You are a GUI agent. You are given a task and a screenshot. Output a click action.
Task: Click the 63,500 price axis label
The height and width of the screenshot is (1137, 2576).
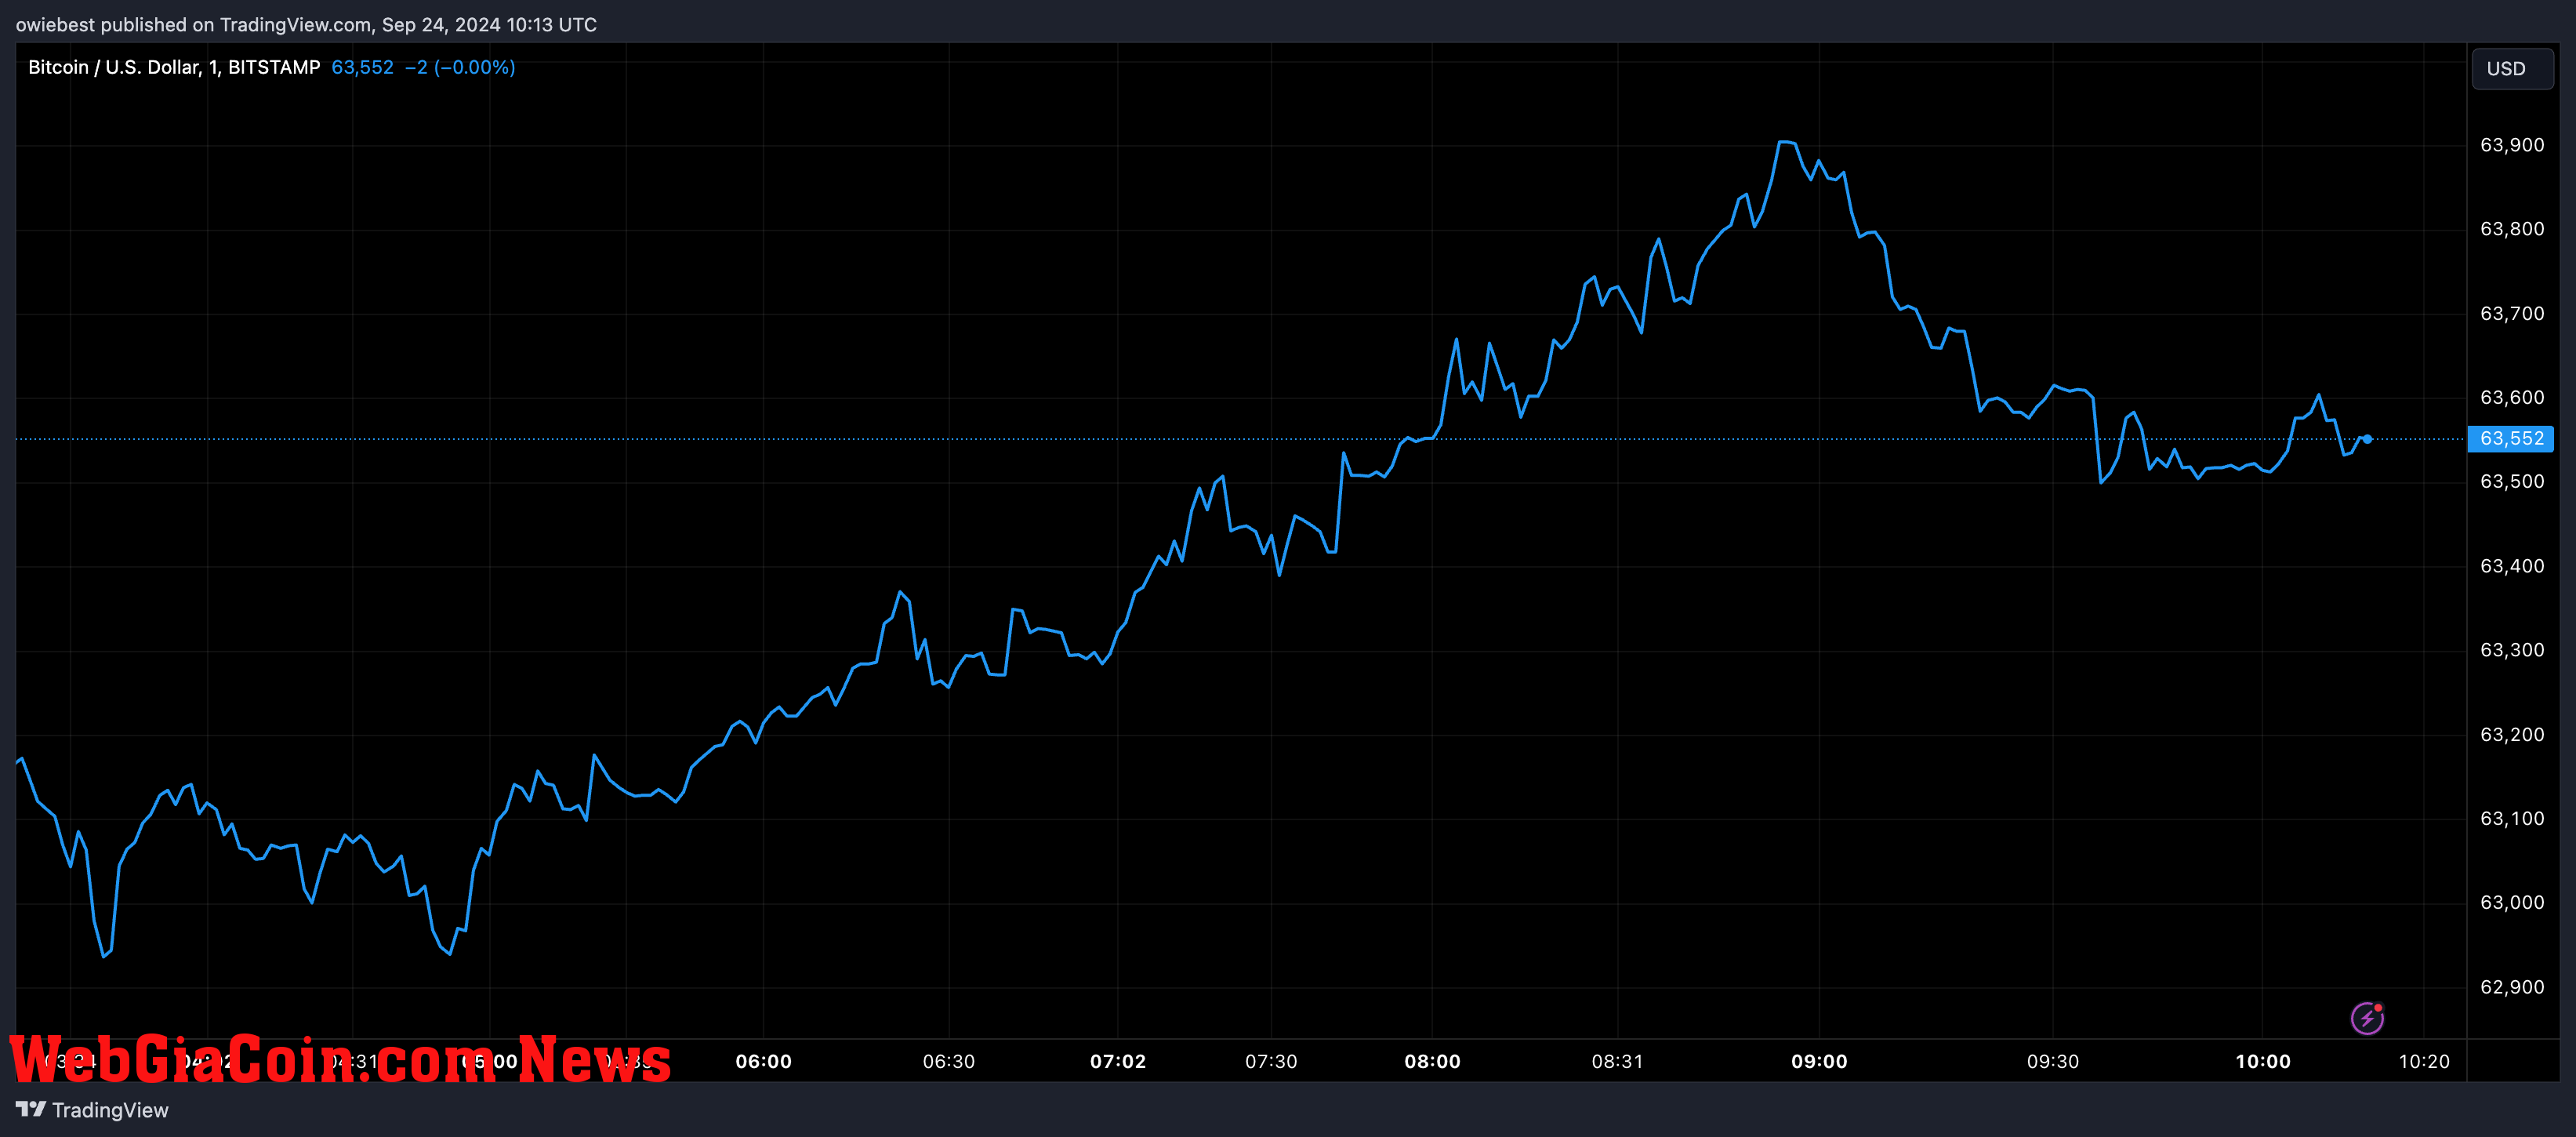2512,481
